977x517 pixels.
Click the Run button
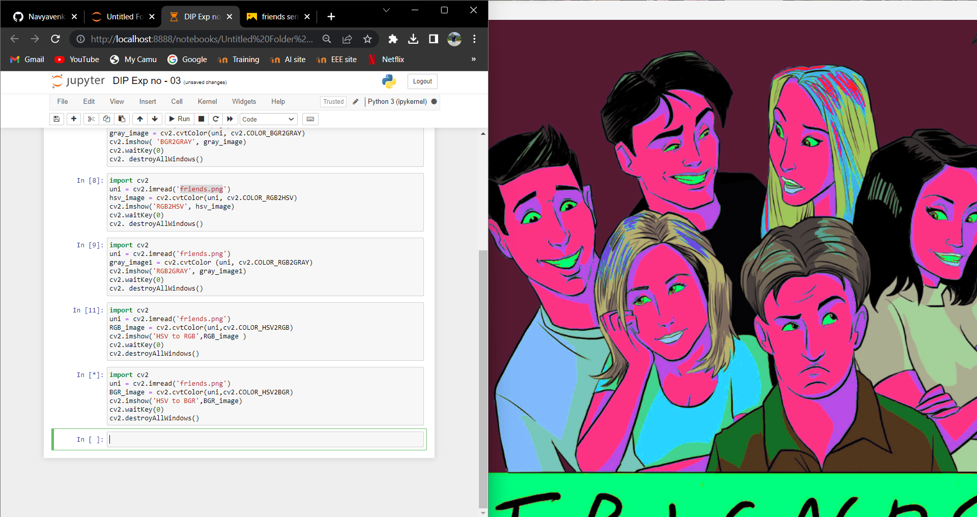(179, 119)
